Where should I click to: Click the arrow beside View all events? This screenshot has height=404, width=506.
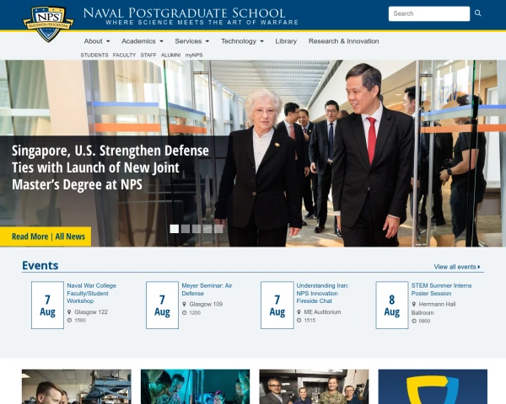(479, 267)
